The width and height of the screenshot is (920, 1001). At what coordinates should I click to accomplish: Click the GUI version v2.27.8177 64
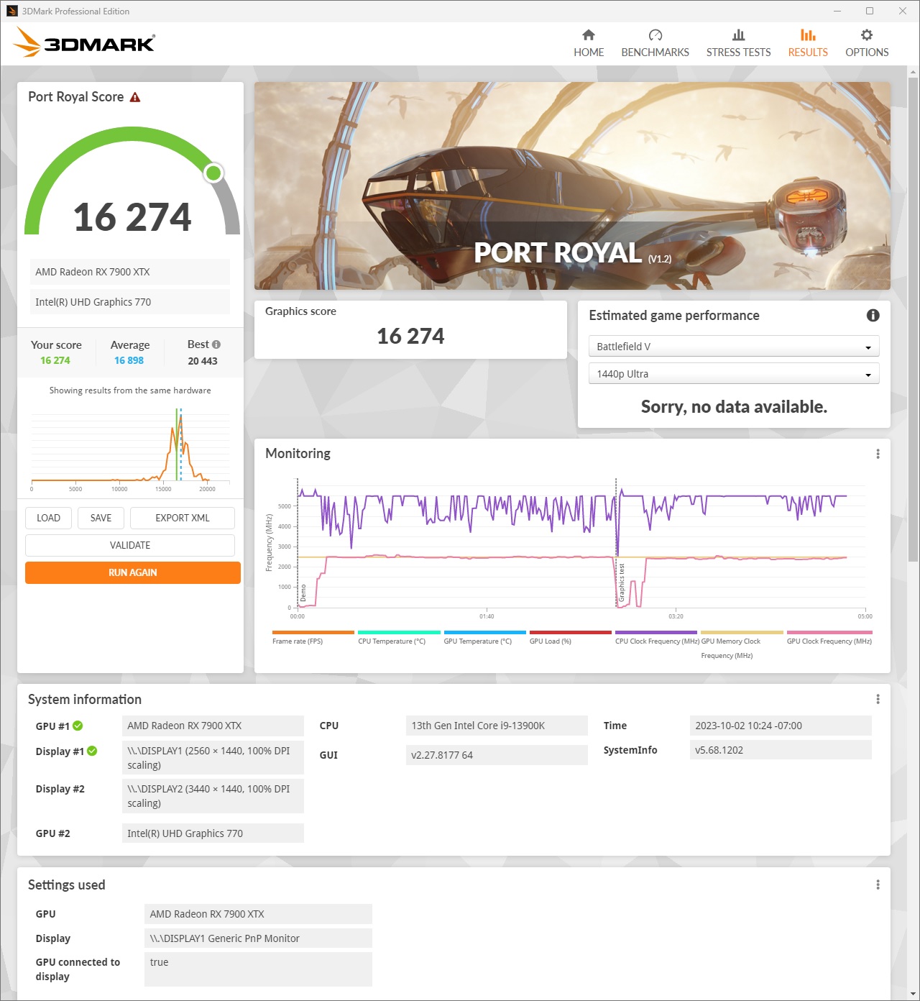tap(497, 755)
